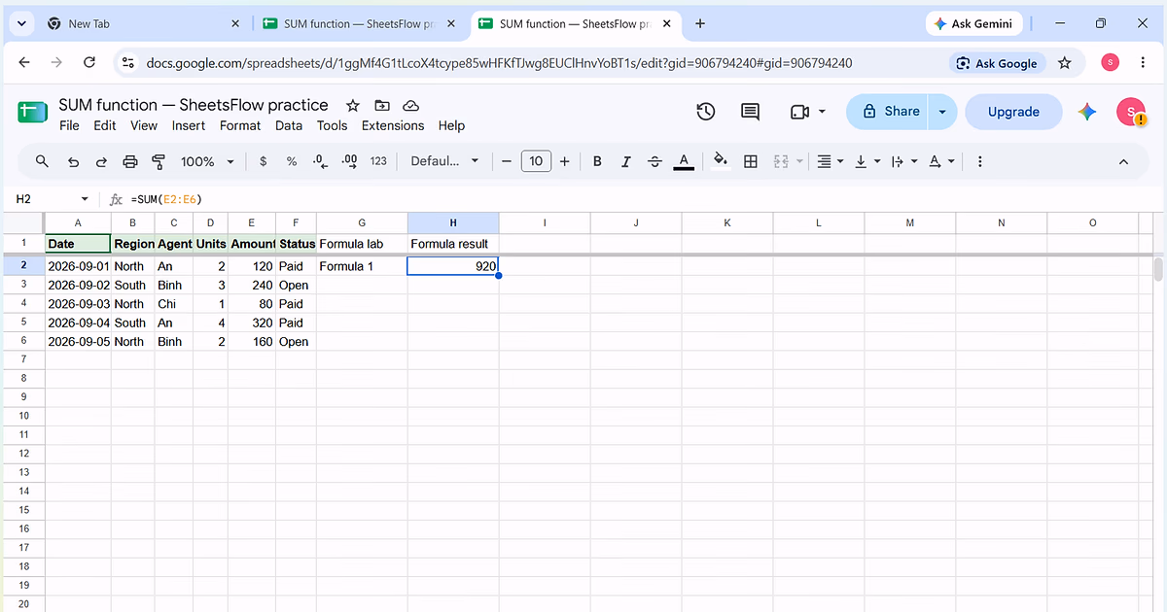Select the Formula lab header cell
The image size is (1167, 612).
coord(362,244)
